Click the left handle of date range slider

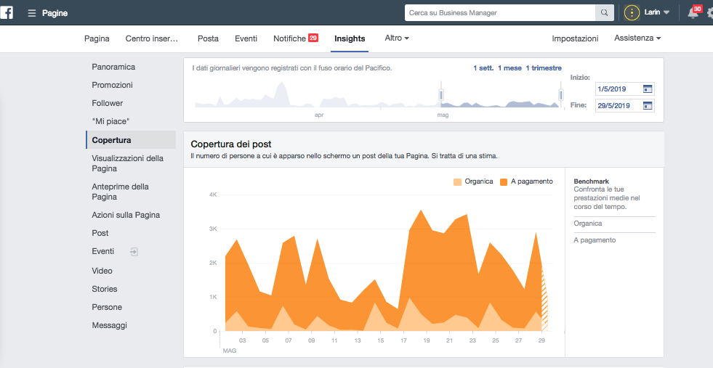click(440, 94)
